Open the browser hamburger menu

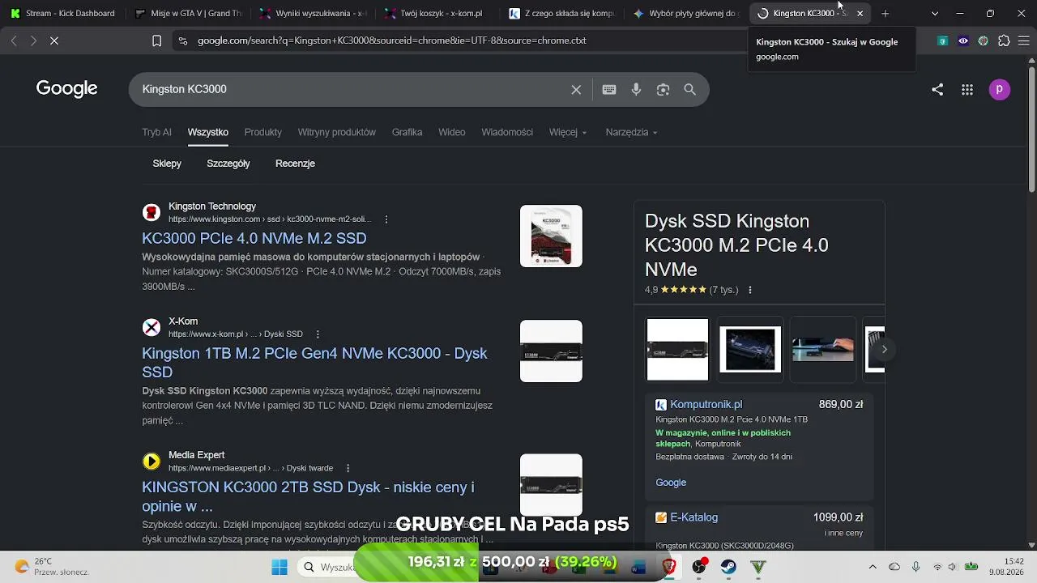tap(1024, 40)
